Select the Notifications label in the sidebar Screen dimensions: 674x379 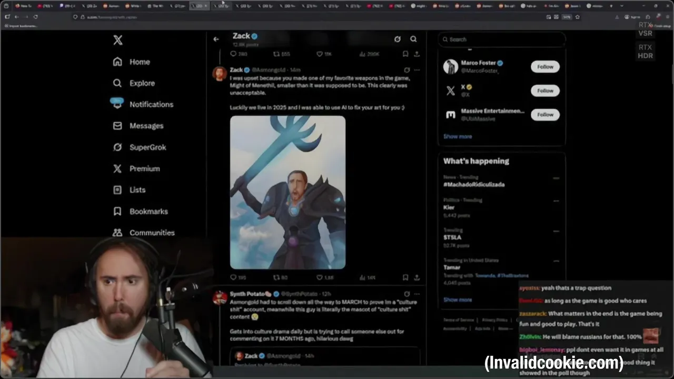tap(151, 104)
